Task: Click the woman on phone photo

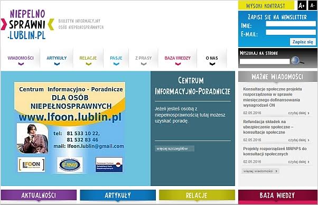Action: pyautogui.click(x=32, y=138)
